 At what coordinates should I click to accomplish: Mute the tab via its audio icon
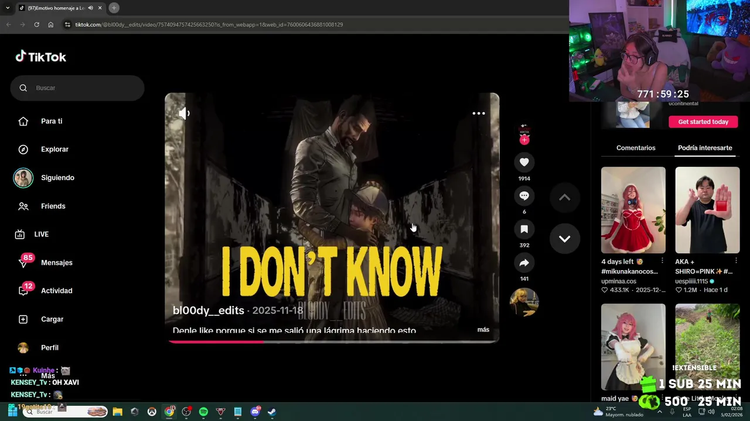click(90, 8)
